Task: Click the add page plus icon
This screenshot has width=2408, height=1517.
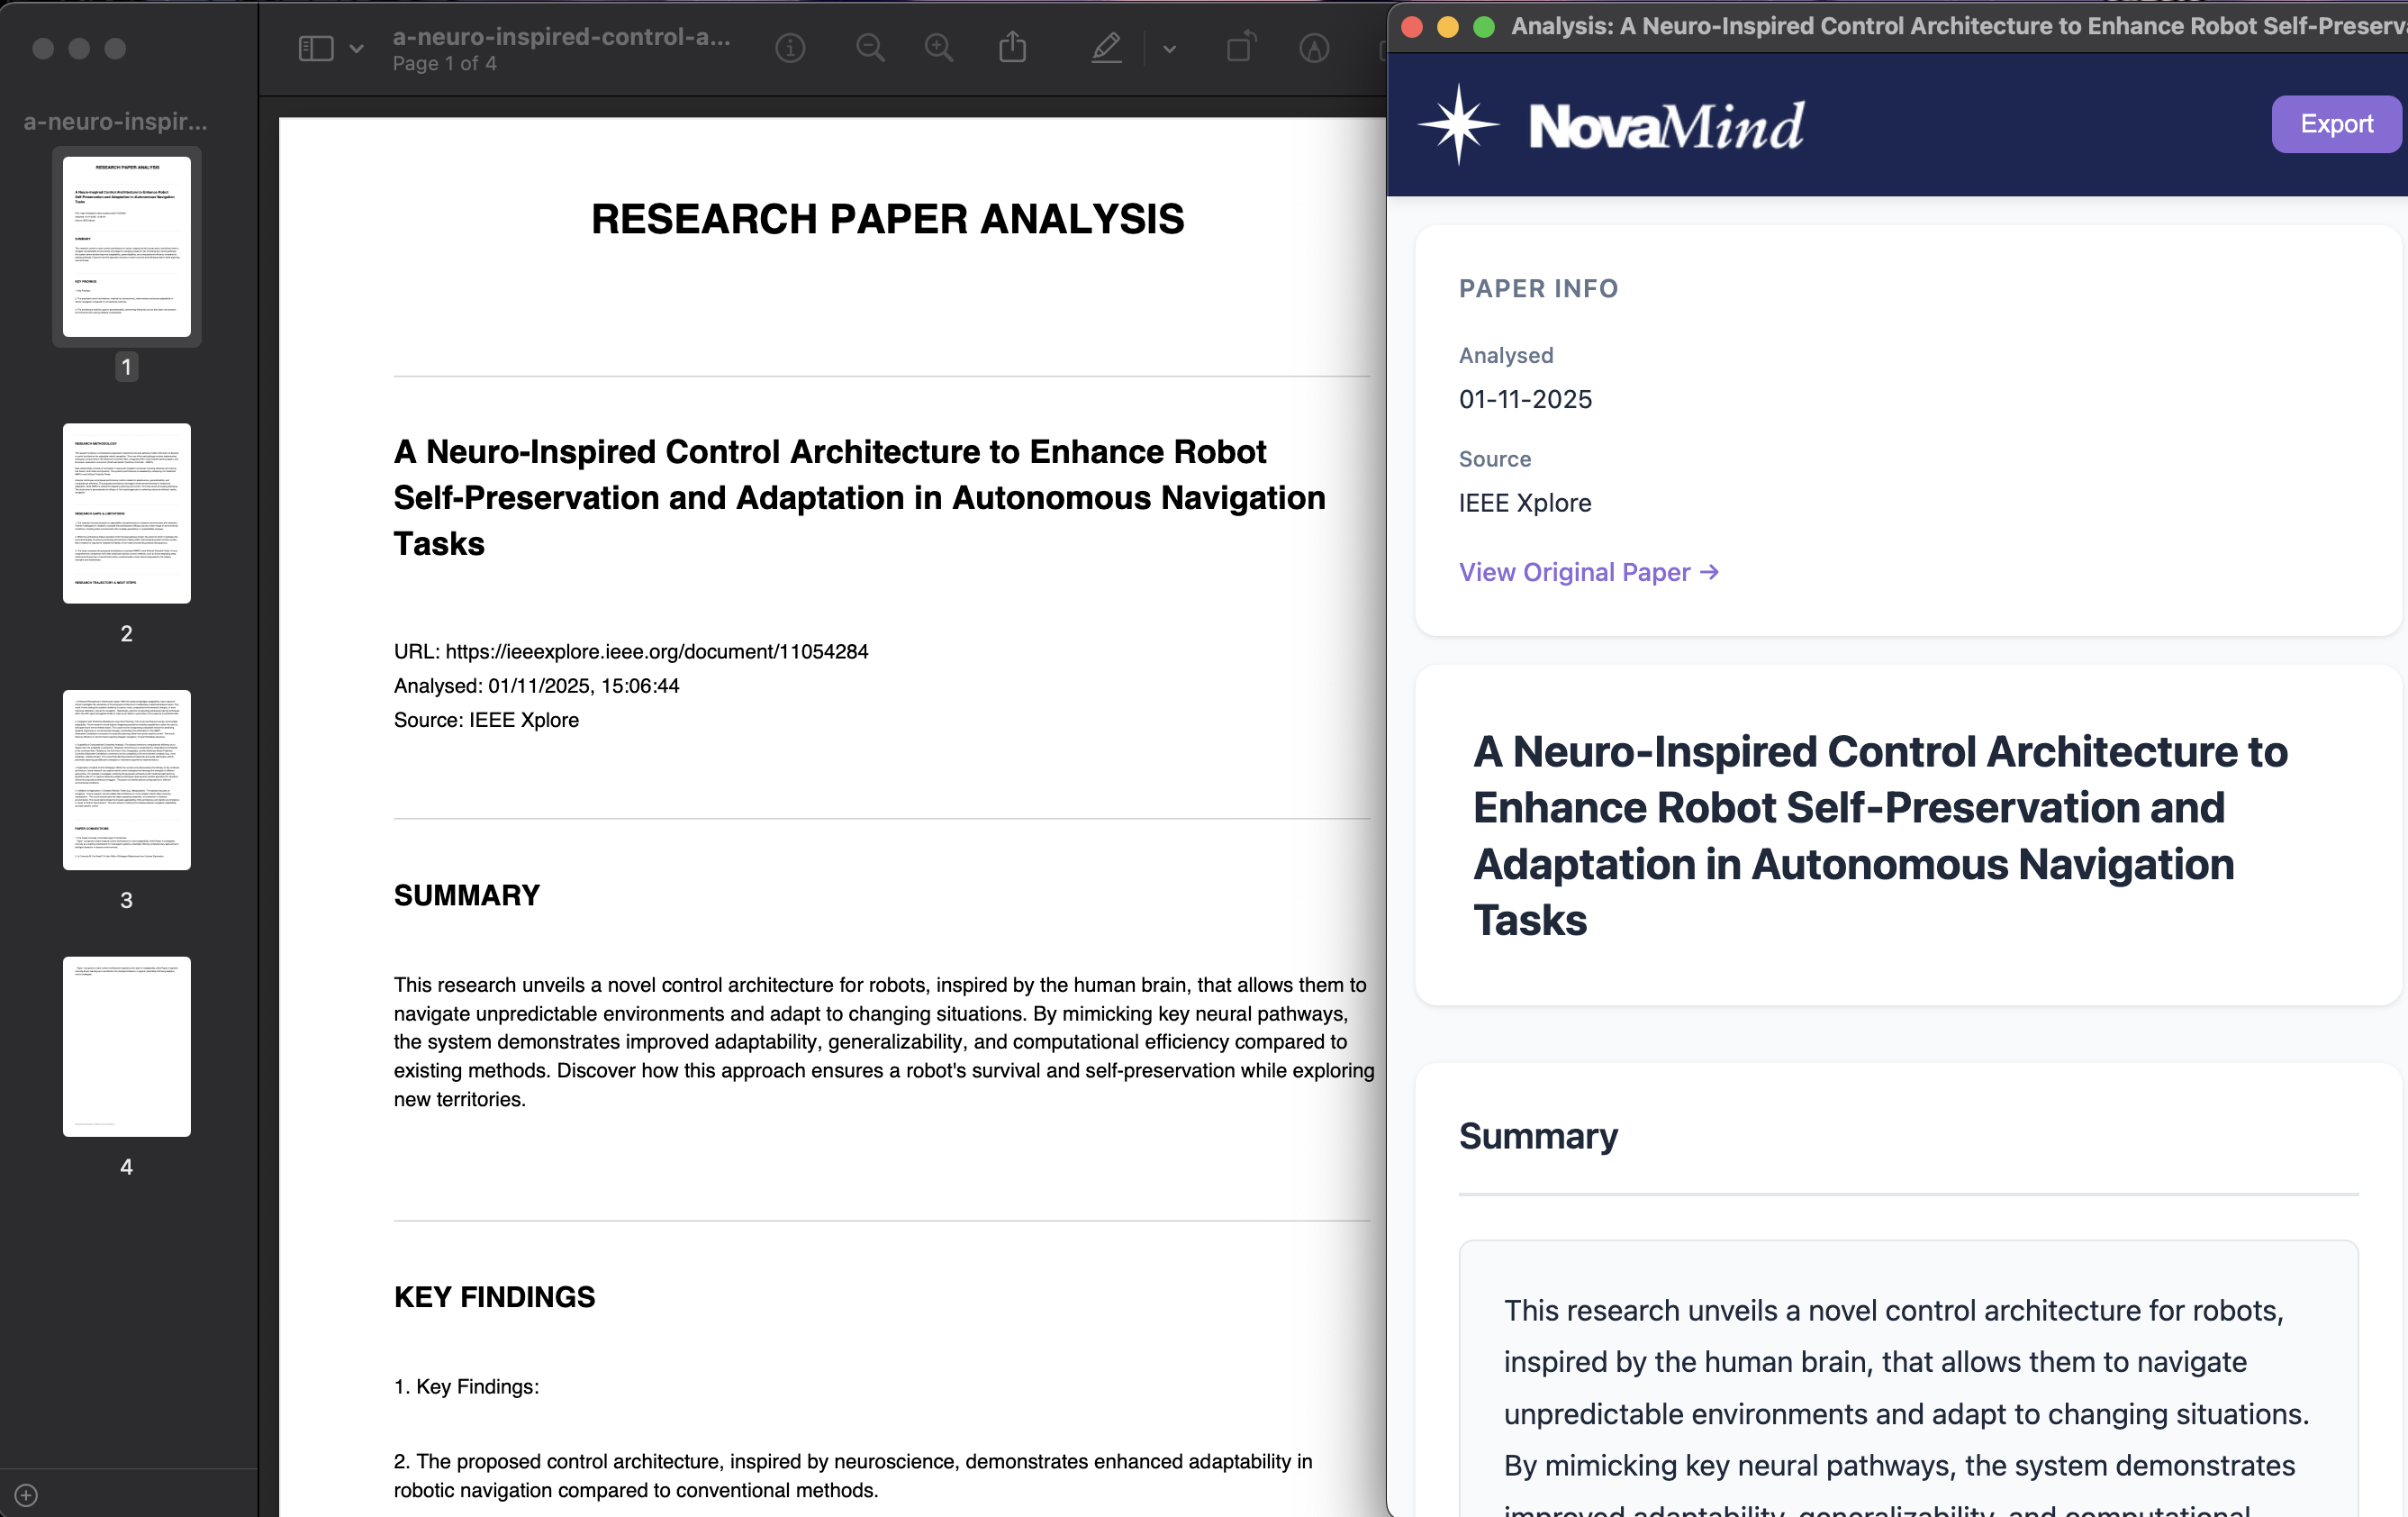Action: pos(27,1495)
